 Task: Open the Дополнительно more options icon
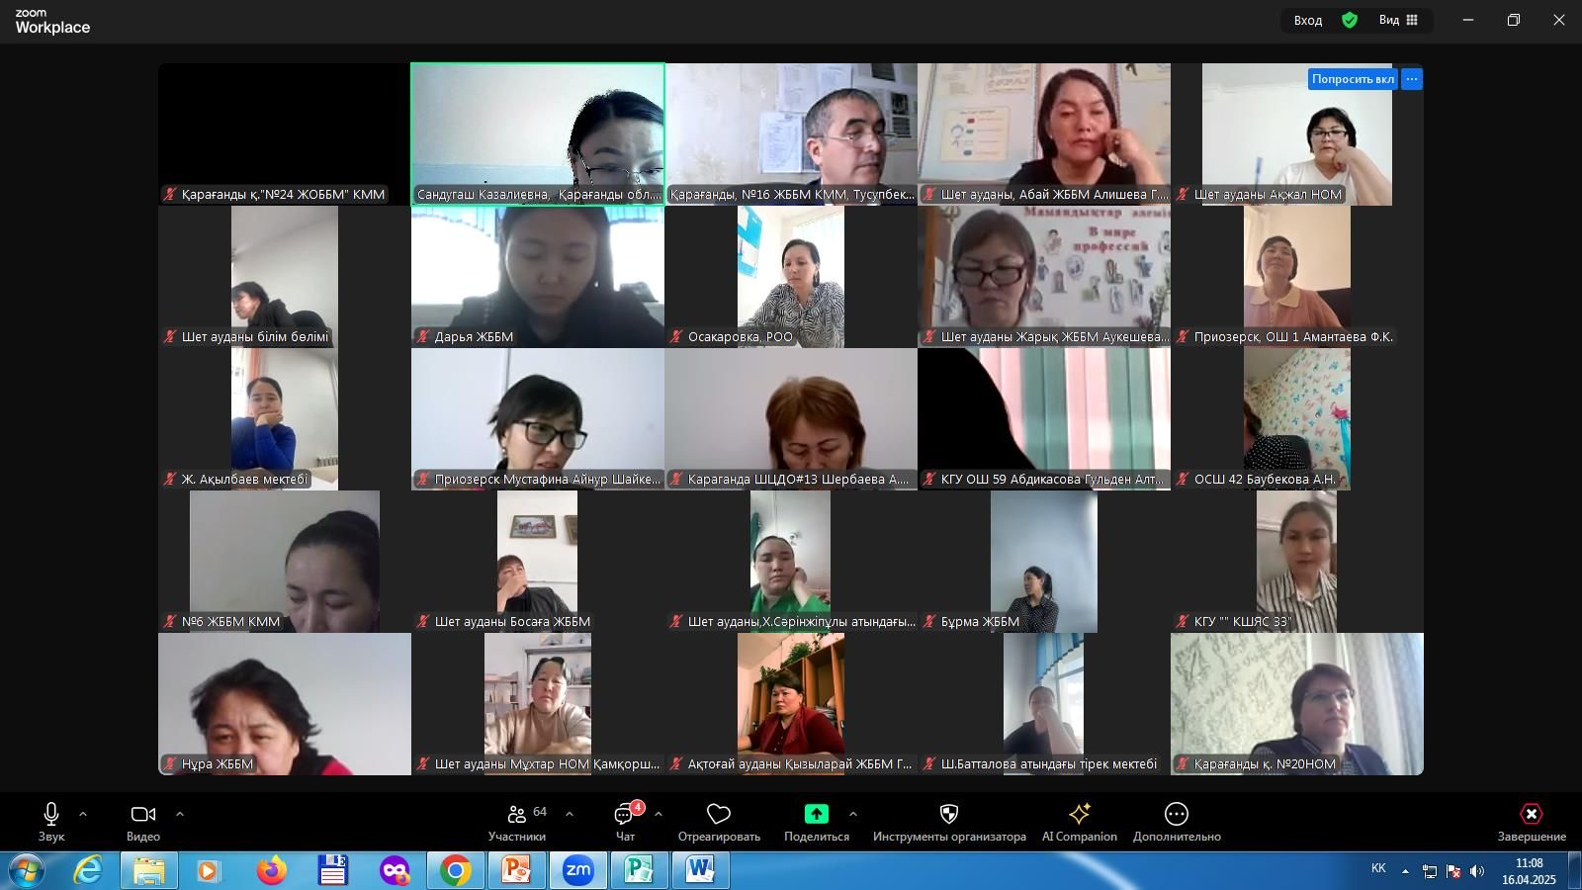pos(1177,814)
